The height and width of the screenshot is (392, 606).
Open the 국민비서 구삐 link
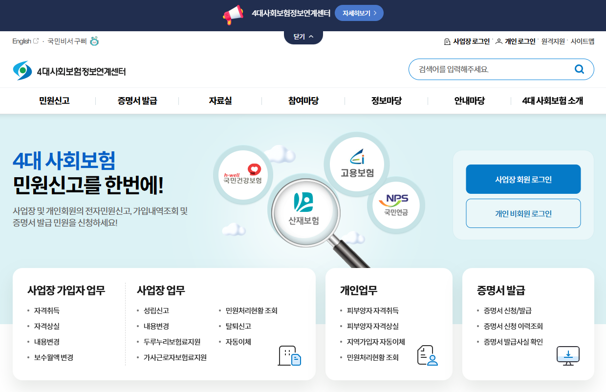point(67,41)
